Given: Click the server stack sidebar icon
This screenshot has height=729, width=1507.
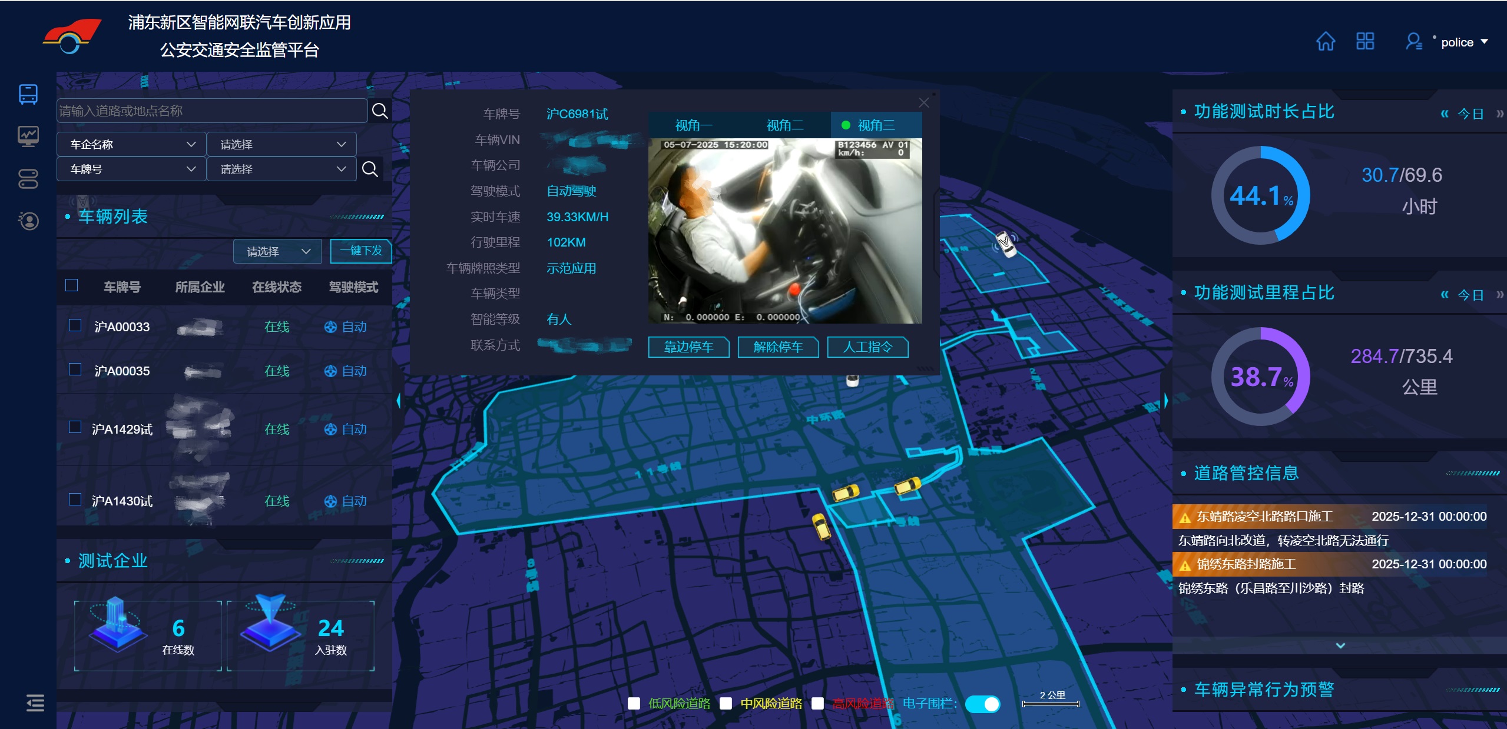Looking at the screenshot, I should (28, 179).
